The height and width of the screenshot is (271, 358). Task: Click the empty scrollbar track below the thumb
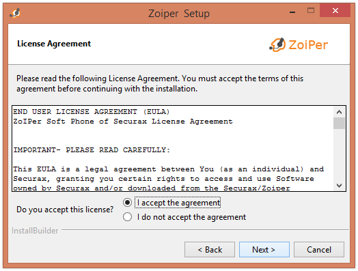click(x=339, y=154)
